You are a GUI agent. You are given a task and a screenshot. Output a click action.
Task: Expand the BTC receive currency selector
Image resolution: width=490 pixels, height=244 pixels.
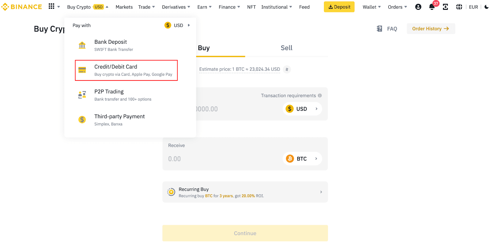tap(302, 158)
